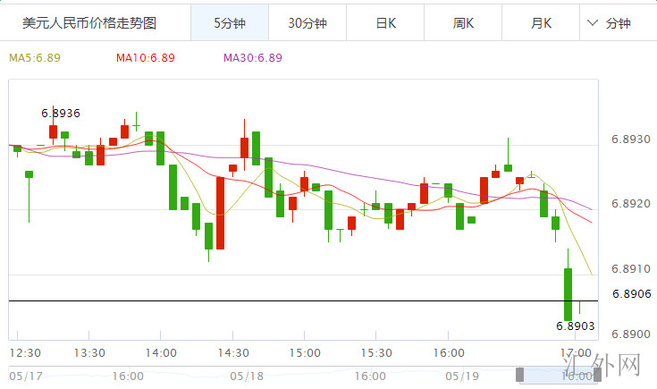Open the 日K daily candlestick tab
Viewport: 657px width, 389px height.
coord(385,23)
